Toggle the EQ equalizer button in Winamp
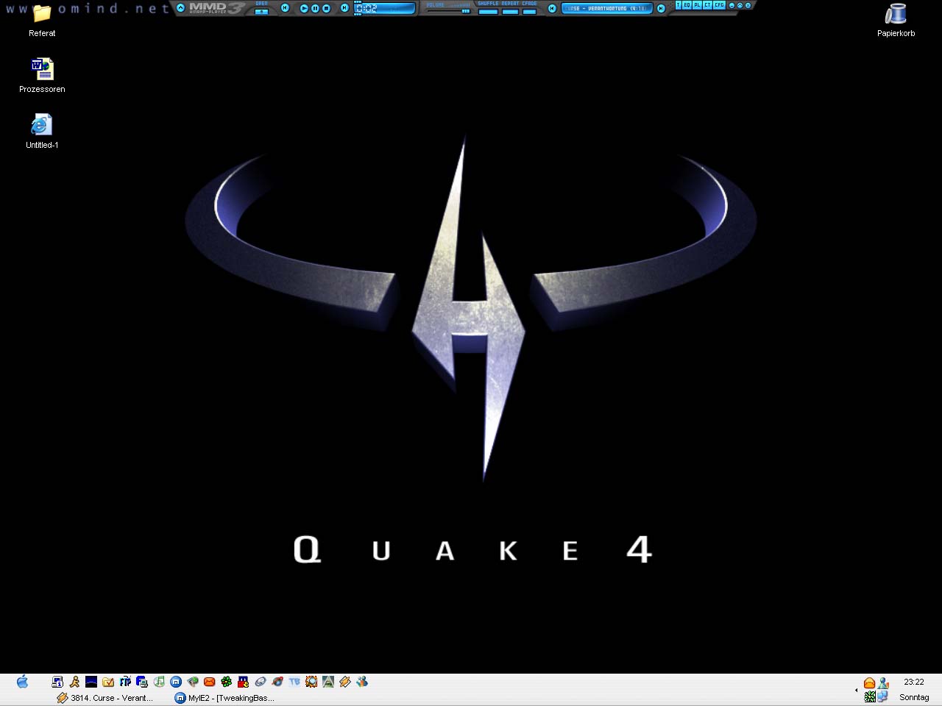The height and width of the screenshot is (706, 942). pyautogui.click(x=687, y=4)
